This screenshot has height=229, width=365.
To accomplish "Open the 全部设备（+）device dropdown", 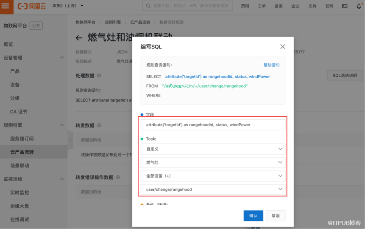I will point(213,176).
